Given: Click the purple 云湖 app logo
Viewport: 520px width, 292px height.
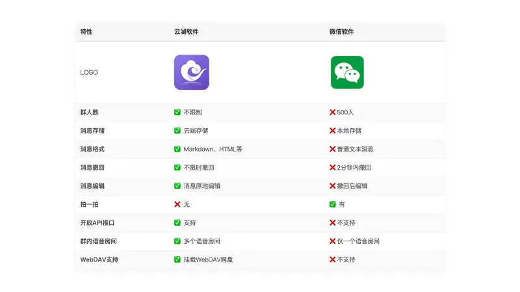Looking at the screenshot, I should click(x=192, y=72).
